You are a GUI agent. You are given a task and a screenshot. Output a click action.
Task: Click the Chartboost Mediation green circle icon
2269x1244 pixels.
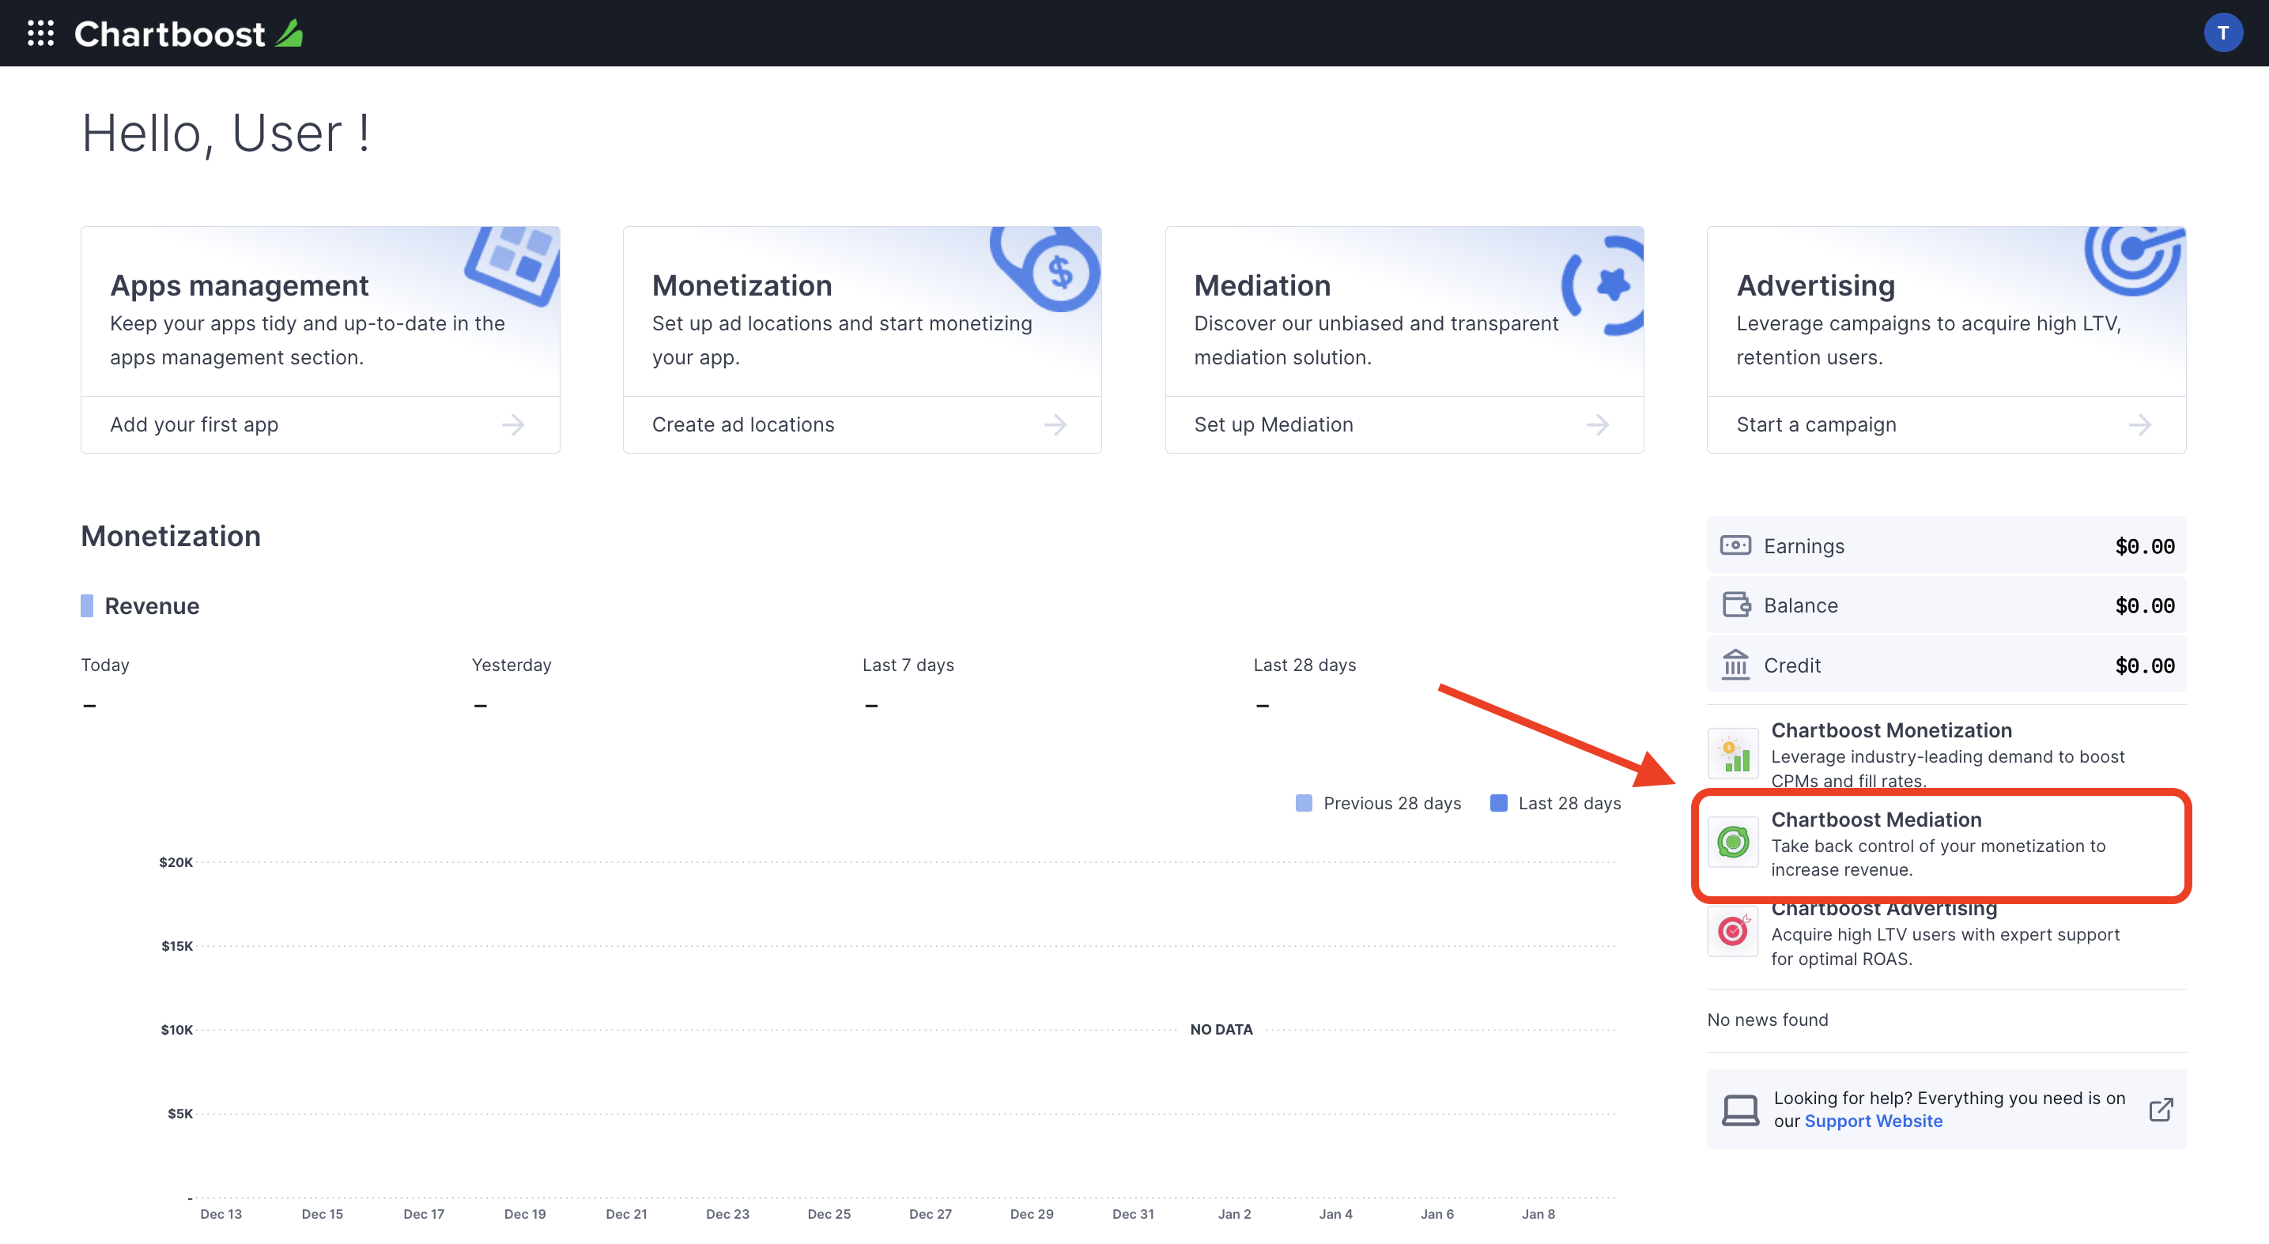1733,839
